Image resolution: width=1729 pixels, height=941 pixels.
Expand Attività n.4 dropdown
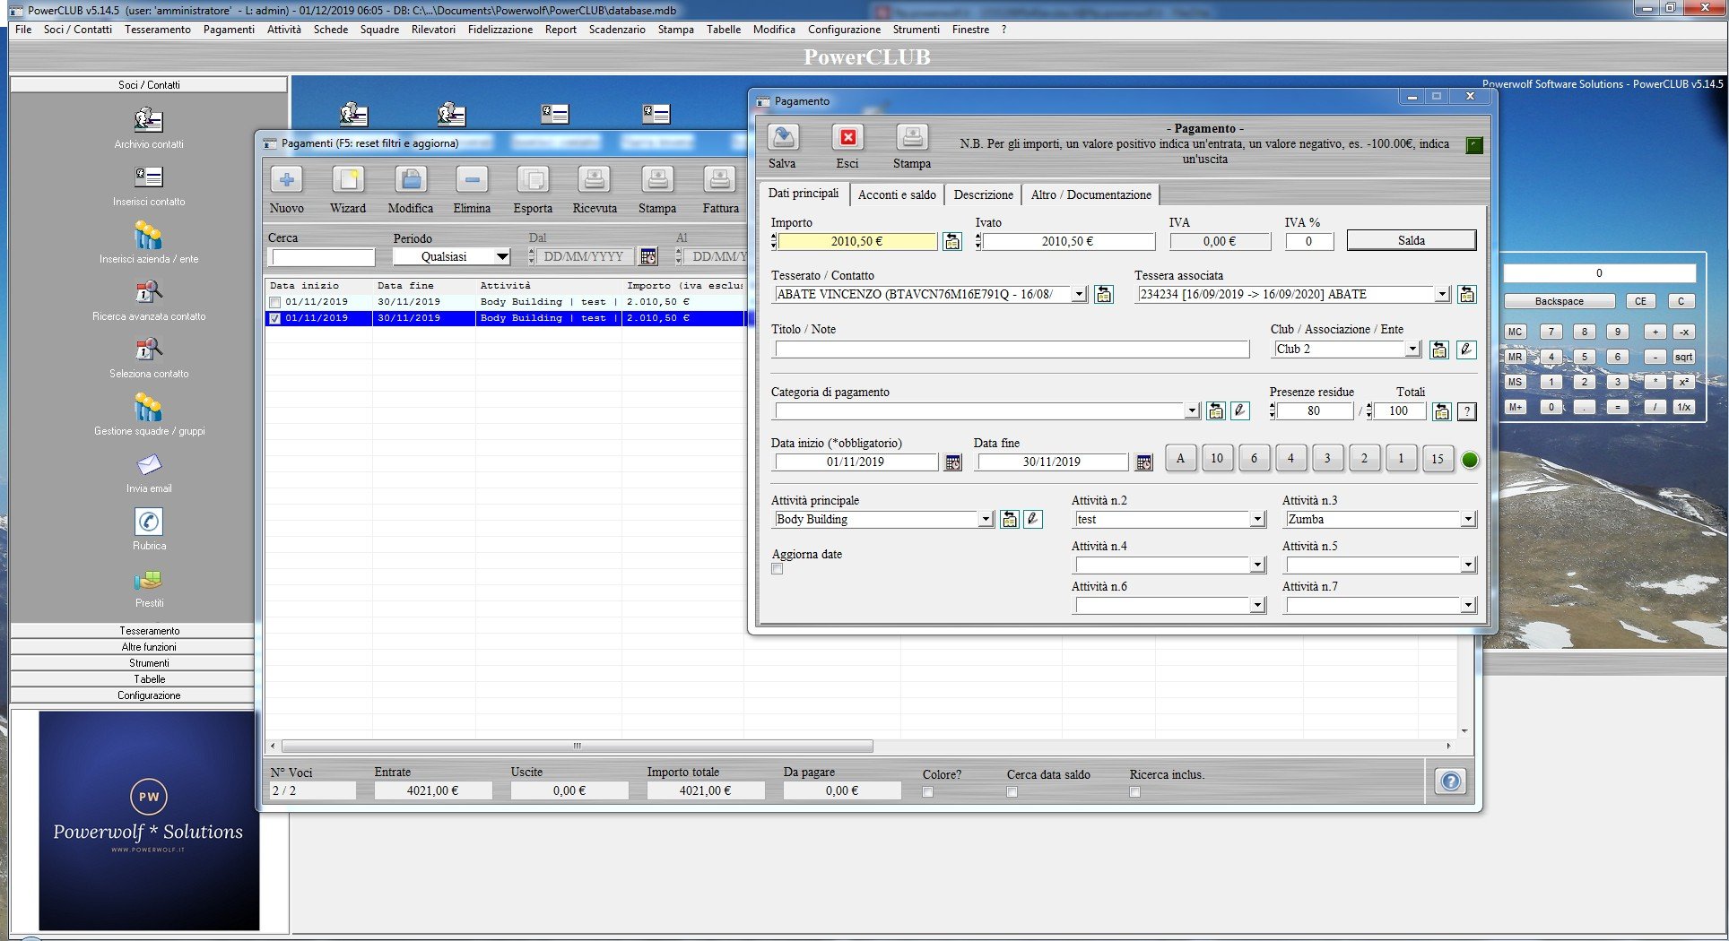point(1257,565)
